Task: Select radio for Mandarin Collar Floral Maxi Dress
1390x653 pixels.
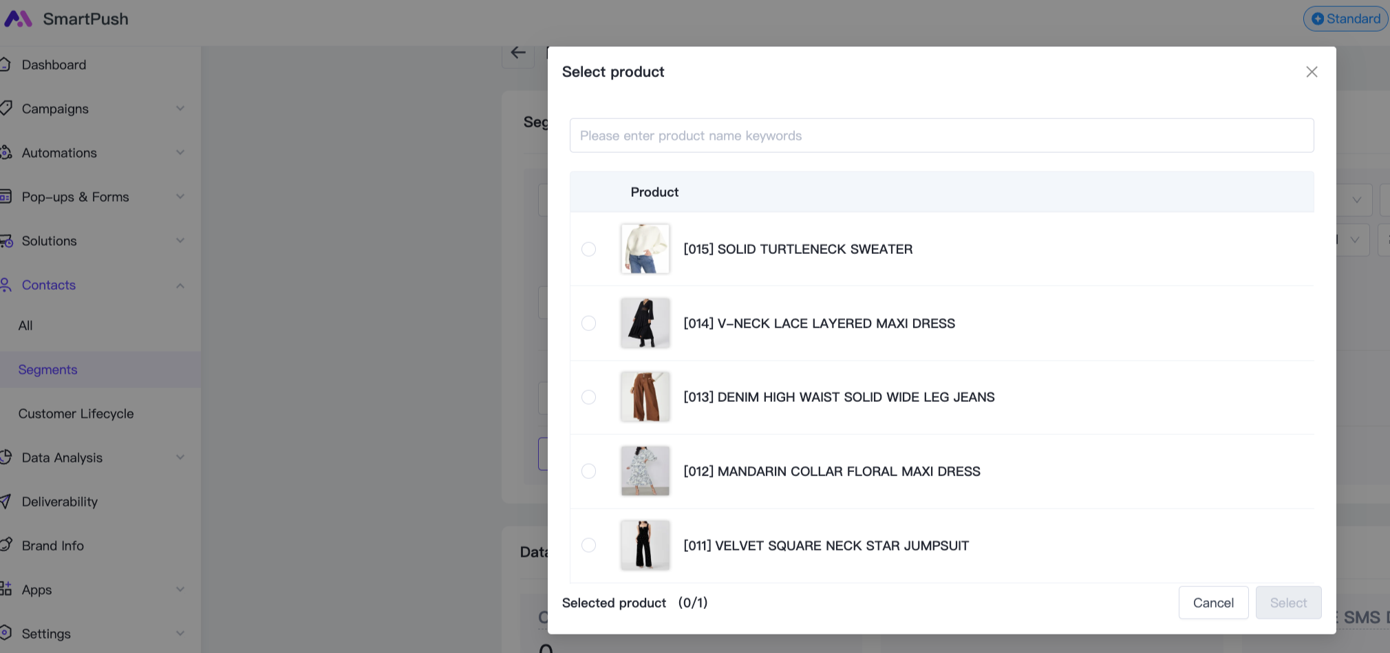Action: click(x=588, y=471)
